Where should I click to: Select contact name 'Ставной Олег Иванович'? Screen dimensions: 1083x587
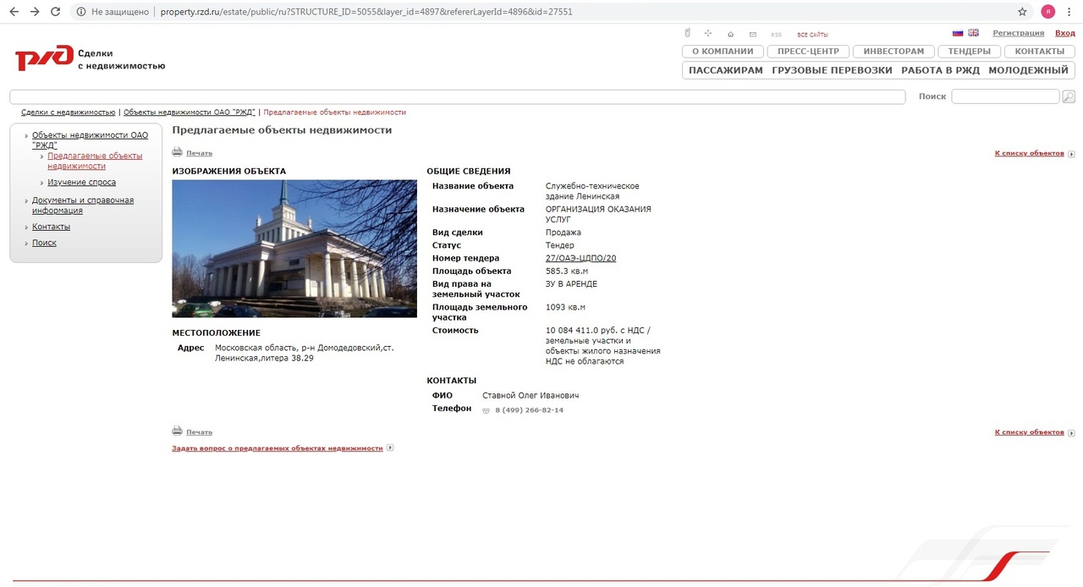531,395
